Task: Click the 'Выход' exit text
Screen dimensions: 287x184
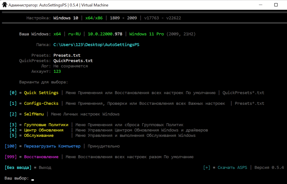Action: point(45,167)
